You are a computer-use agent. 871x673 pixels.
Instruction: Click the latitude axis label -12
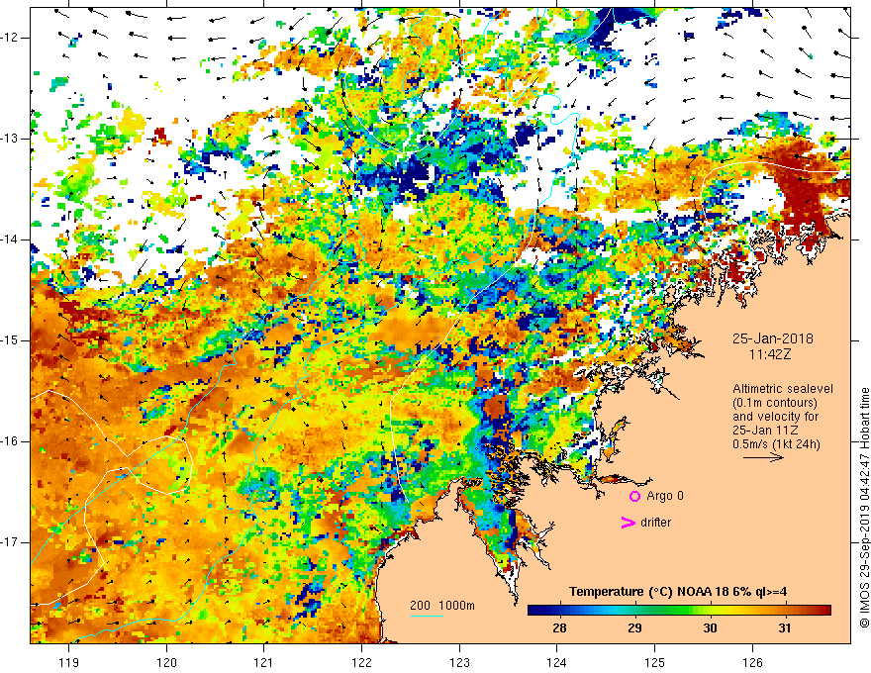(x=11, y=38)
